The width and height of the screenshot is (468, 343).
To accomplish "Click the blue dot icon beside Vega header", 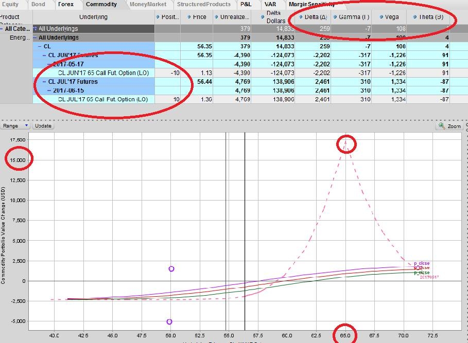I will pyautogui.click(x=381, y=17).
